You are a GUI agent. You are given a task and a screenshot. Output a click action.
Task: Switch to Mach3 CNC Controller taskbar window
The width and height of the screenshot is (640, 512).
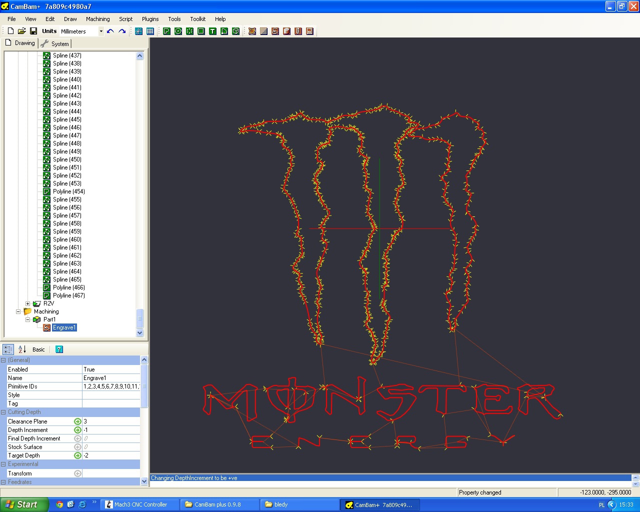coord(139,504)
